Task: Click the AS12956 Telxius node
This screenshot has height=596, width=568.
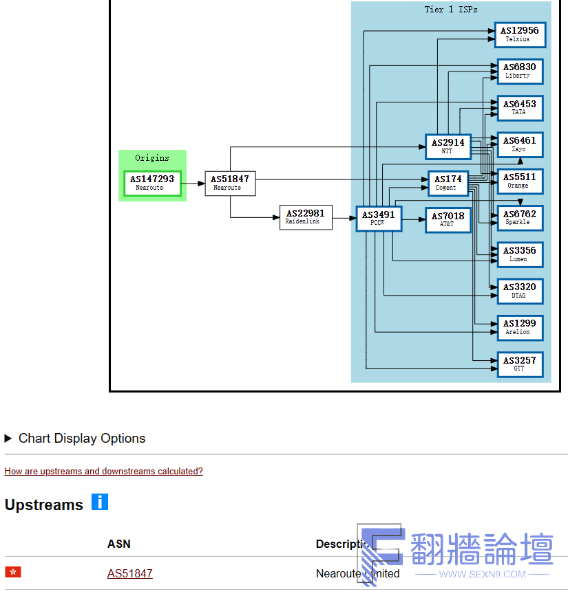Action: 519,34
